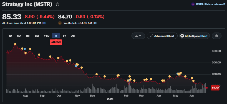Open the chart settings gear icon
Viewport: 227px width, 104px height.
pos(216,36)
